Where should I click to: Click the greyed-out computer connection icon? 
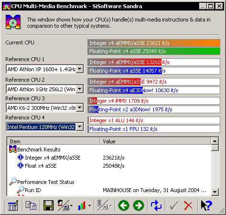point(103,205)
